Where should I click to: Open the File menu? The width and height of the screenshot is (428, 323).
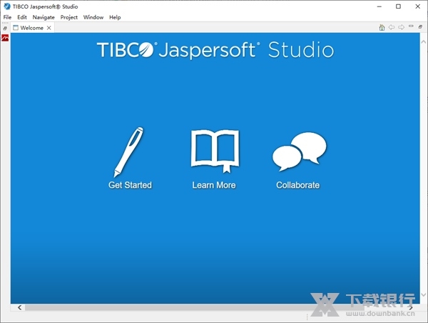pos(7,17)
